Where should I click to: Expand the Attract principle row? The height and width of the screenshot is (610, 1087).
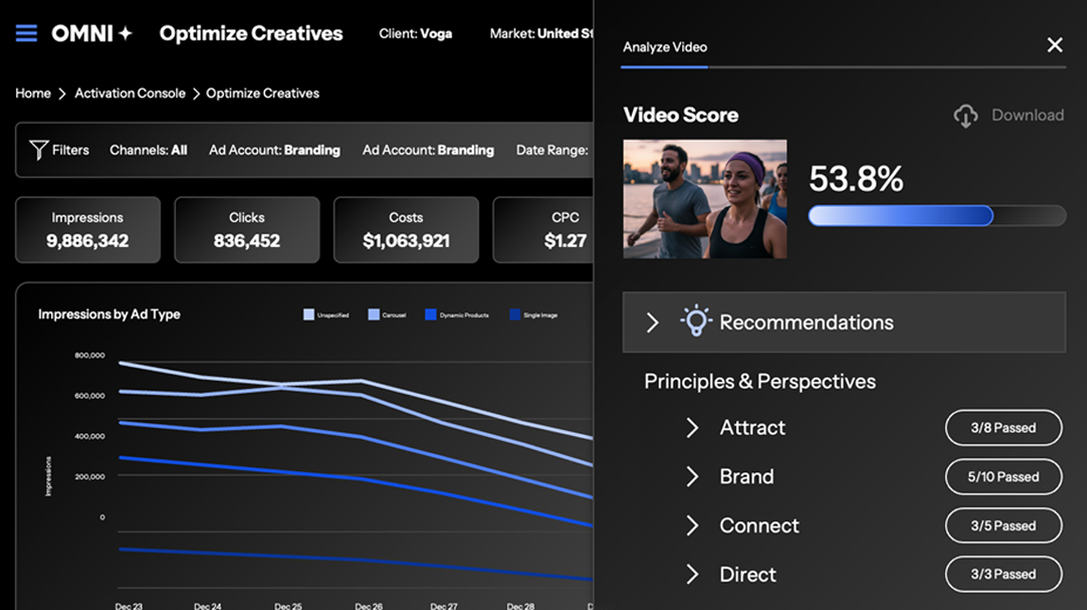pyautogui.click(x=693, y=428)
